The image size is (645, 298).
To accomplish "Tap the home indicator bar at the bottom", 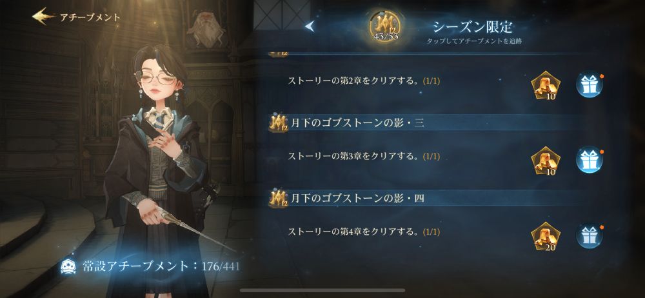I will pyautogui.click(x=322, y=291).
